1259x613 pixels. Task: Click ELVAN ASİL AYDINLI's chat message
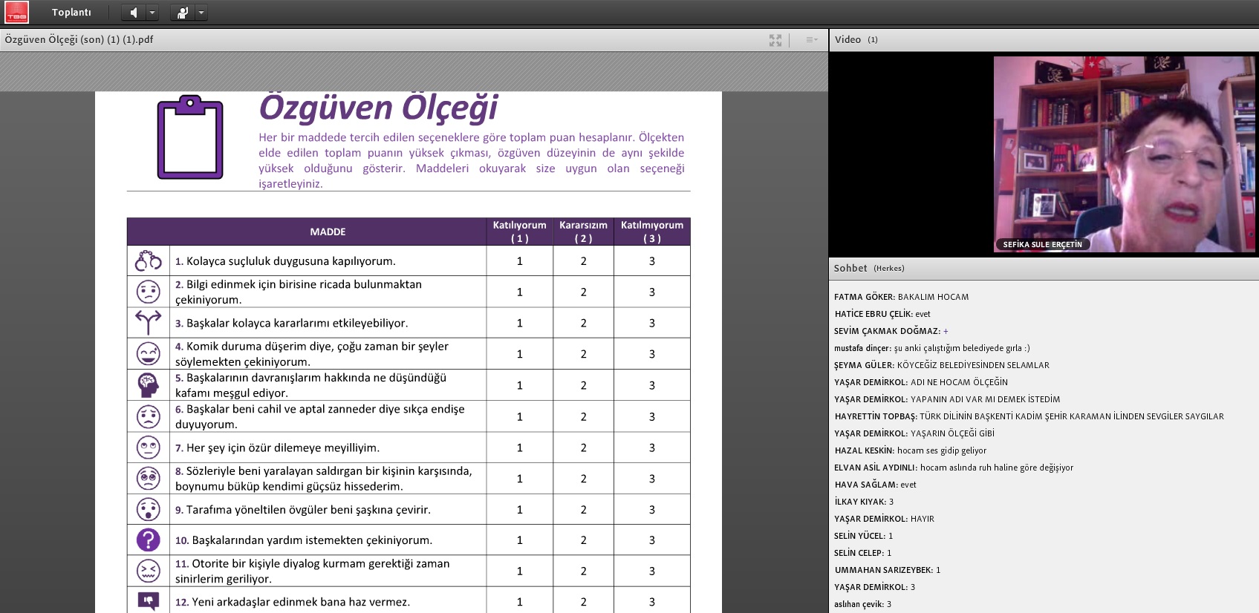(x=953, y=468)
